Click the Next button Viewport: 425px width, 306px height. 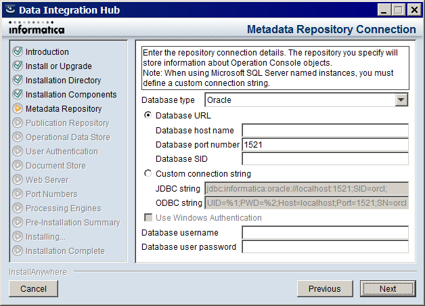388,288
